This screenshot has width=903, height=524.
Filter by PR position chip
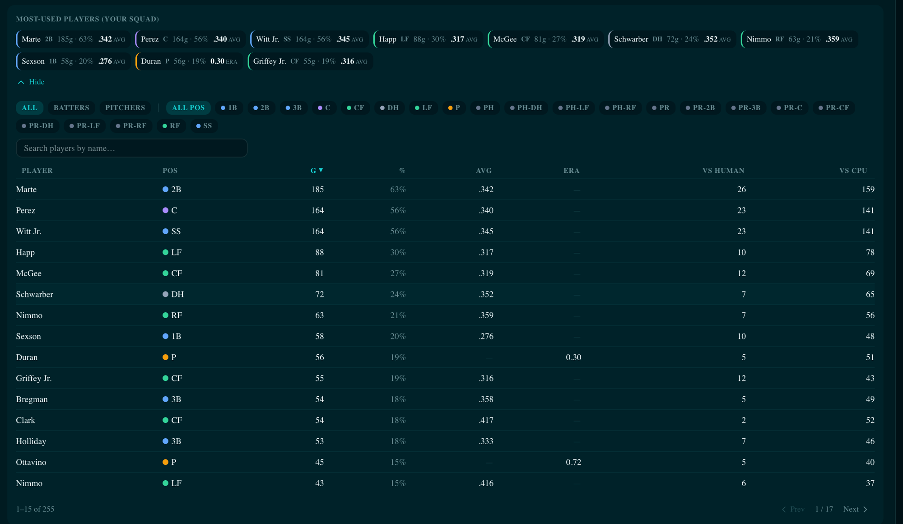(661, 107)
